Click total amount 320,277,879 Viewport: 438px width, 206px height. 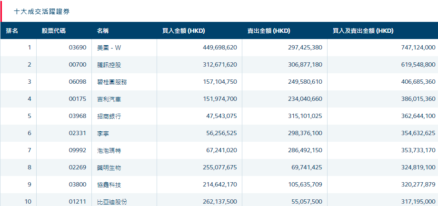[x=418, y=185]
